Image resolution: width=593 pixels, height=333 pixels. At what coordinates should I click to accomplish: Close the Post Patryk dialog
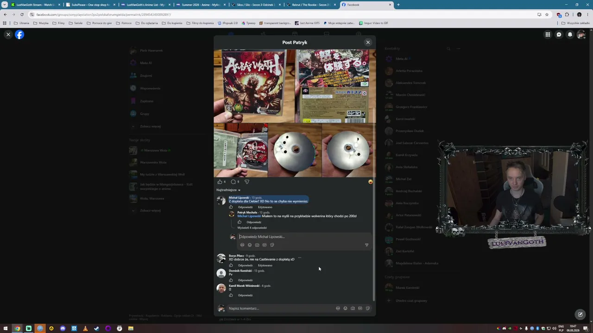coord(368,42)
